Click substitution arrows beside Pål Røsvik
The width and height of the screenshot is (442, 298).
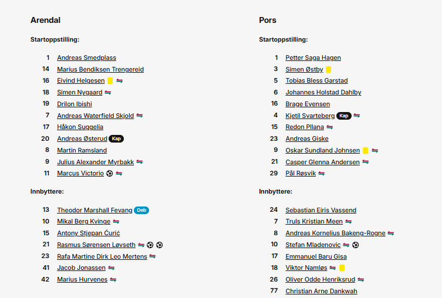pos(321,174)
